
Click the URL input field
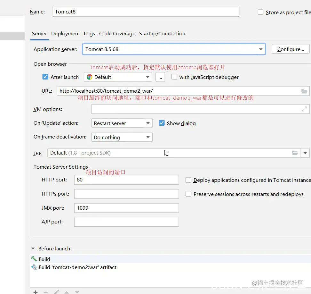coord(183,91)
